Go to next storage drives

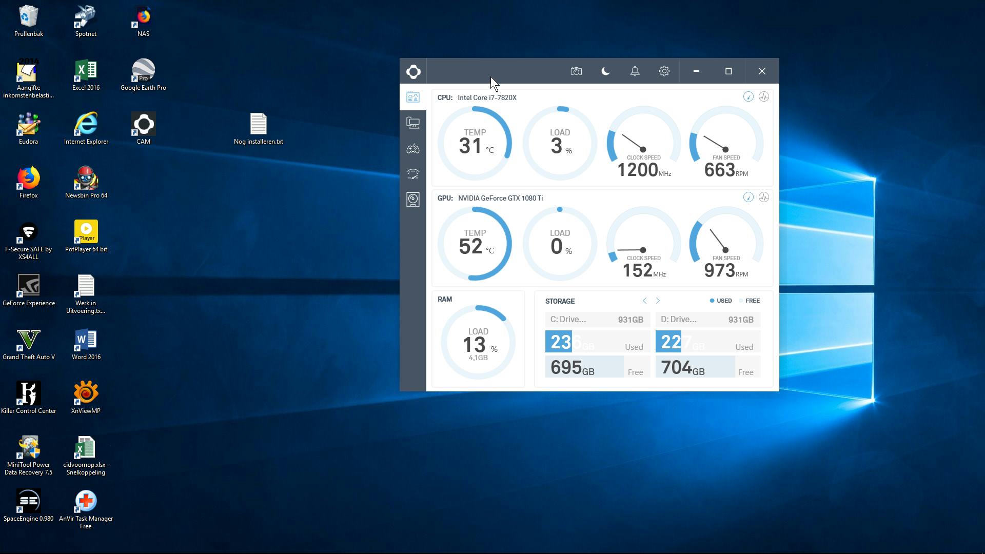(658, 301)
